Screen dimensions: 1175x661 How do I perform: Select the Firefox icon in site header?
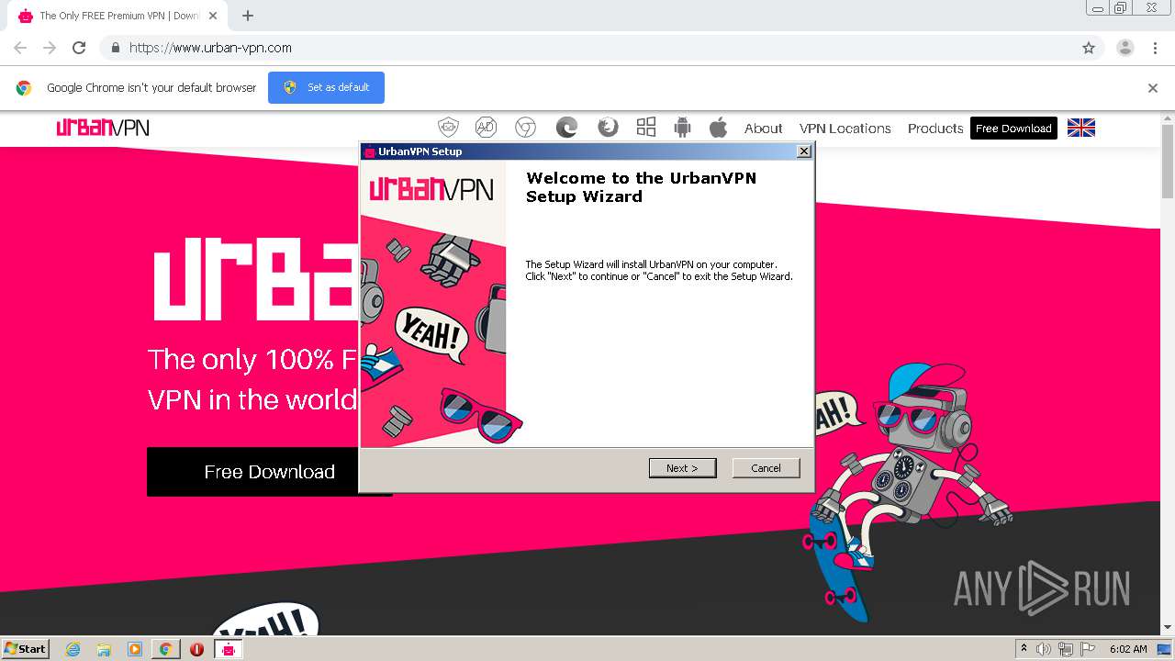608,128
